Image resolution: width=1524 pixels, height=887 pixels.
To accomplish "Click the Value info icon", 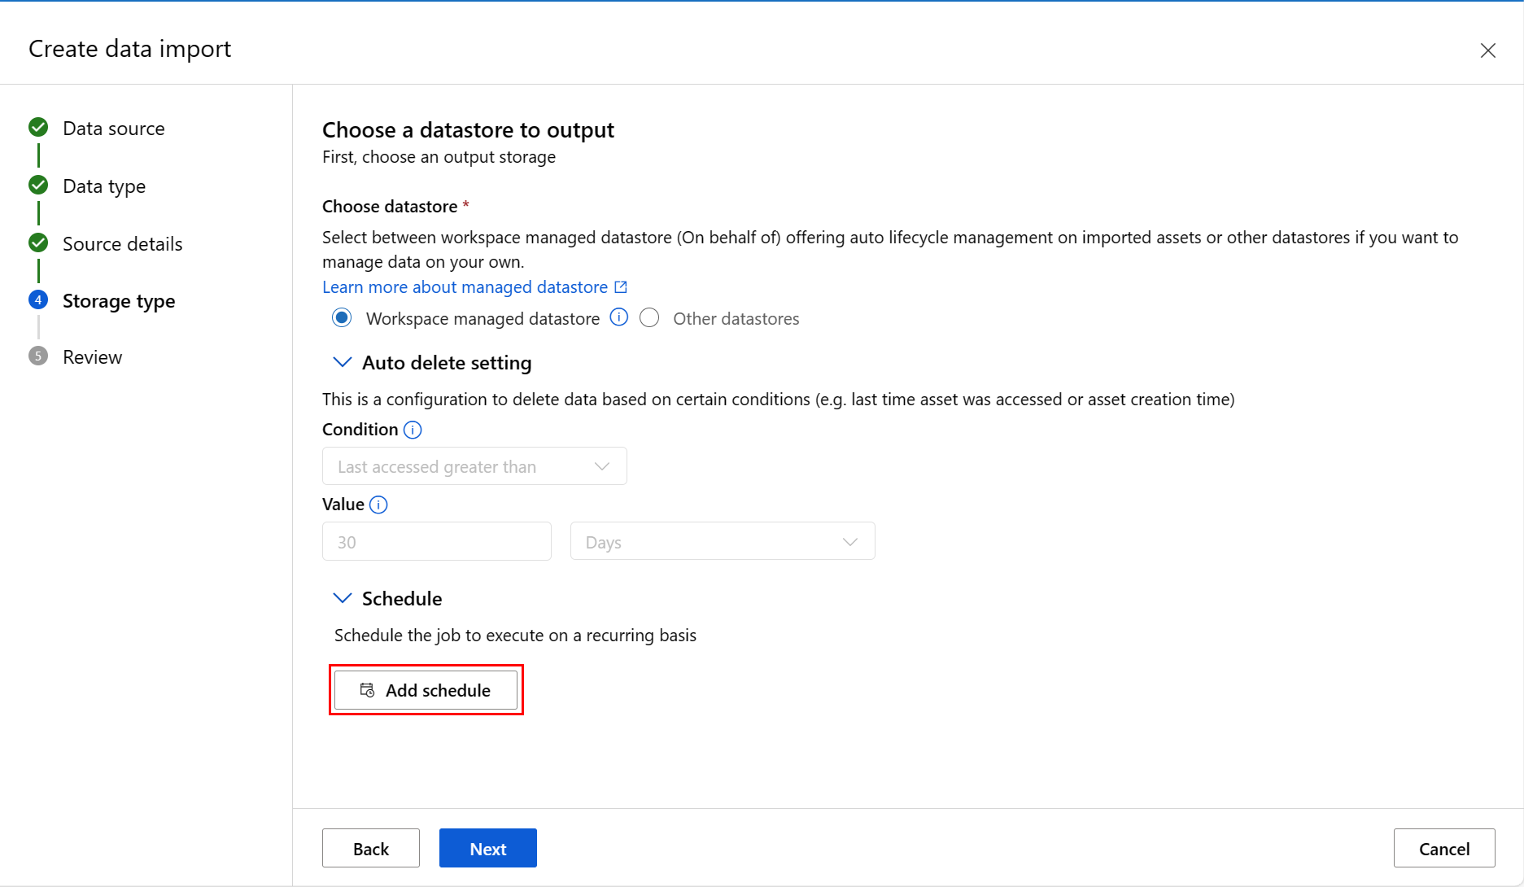I will [x=378, y=505].
